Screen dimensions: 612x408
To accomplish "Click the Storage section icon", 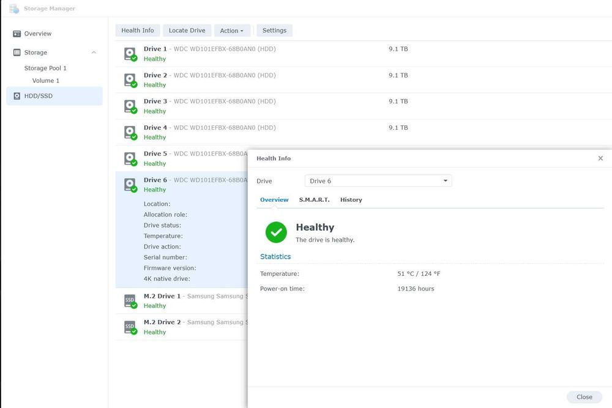I will [17, 52].
